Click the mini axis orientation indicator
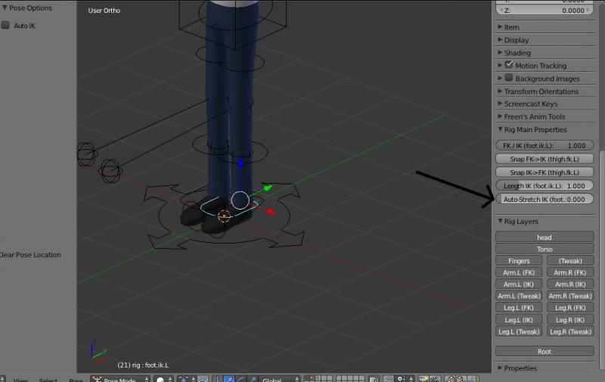The height and width of the screenshot is (382, 605). [98, 351]
